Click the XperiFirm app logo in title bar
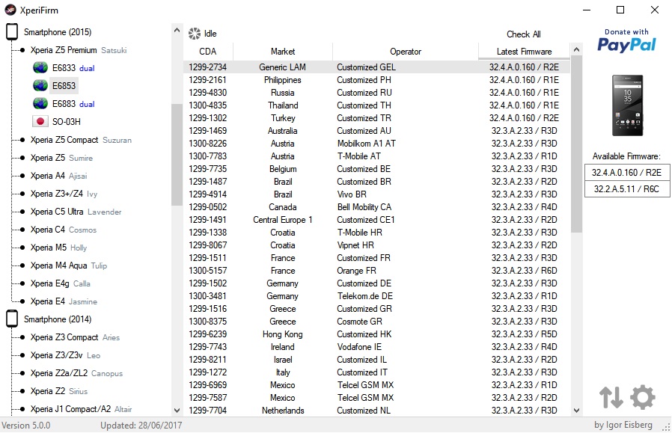 pyautogui.click(x=10, y=10)
